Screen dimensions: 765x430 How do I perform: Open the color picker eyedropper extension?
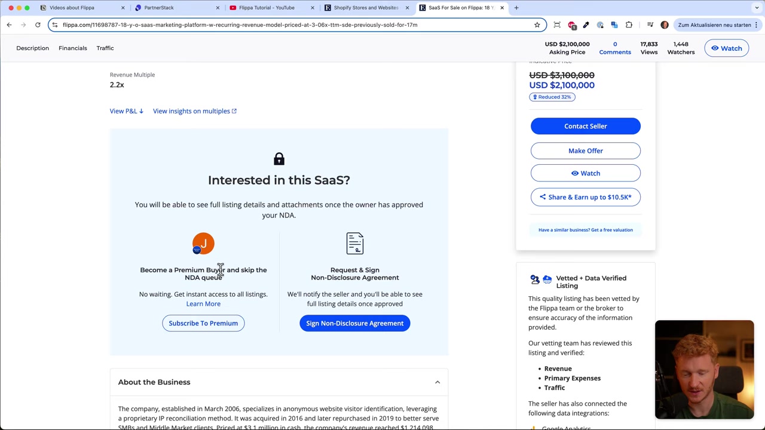[x=586, y=24]
